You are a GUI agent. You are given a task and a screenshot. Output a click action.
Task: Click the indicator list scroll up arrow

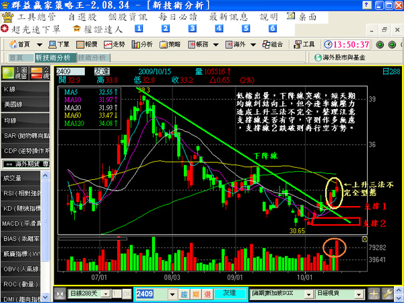pos(45,176)
